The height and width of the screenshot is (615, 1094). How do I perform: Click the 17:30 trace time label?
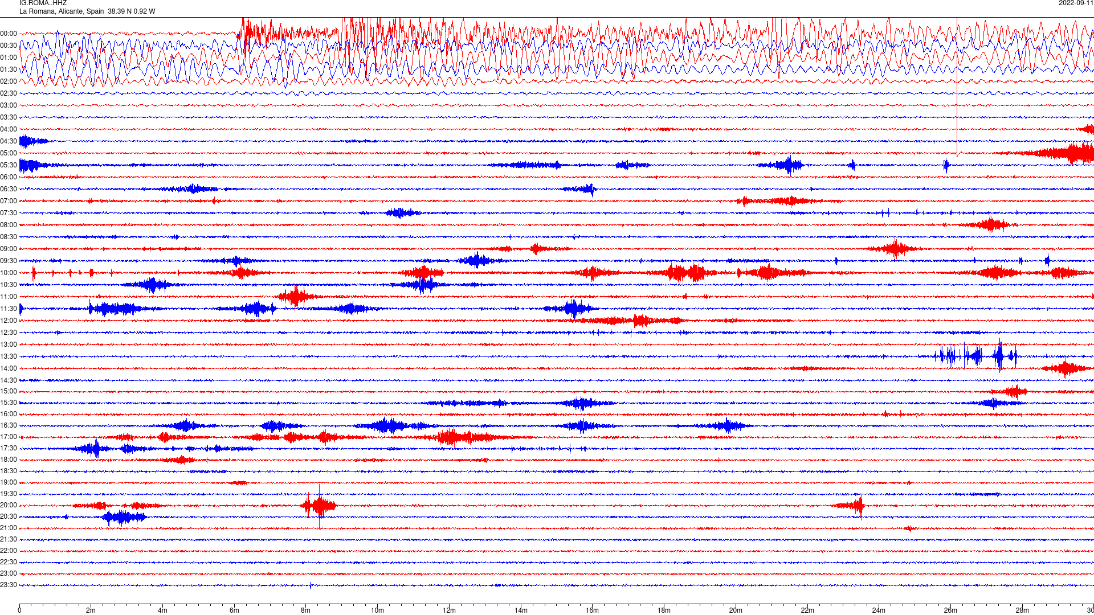point(9,448)
